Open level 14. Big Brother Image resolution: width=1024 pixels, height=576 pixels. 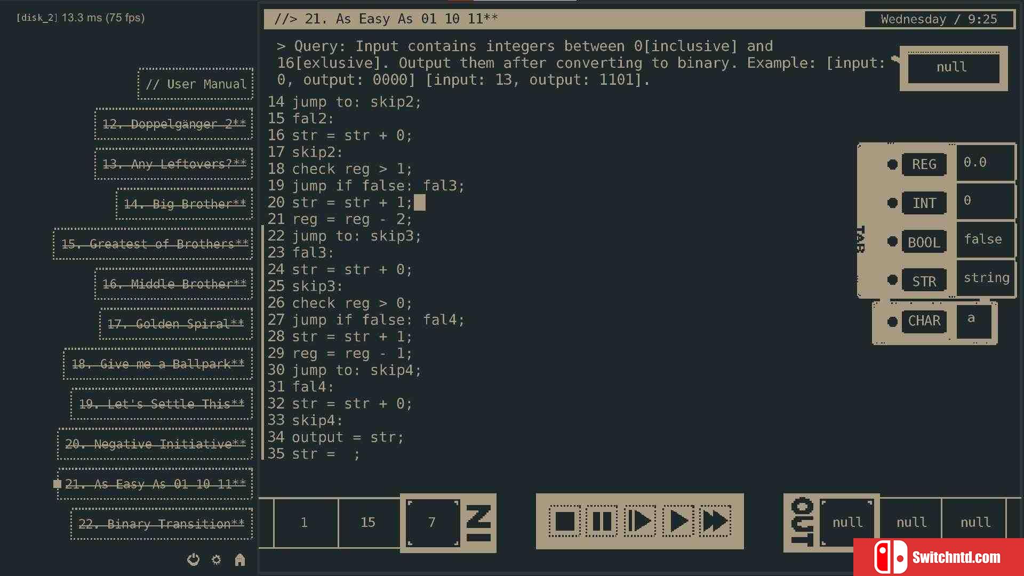tap(185, 204)
